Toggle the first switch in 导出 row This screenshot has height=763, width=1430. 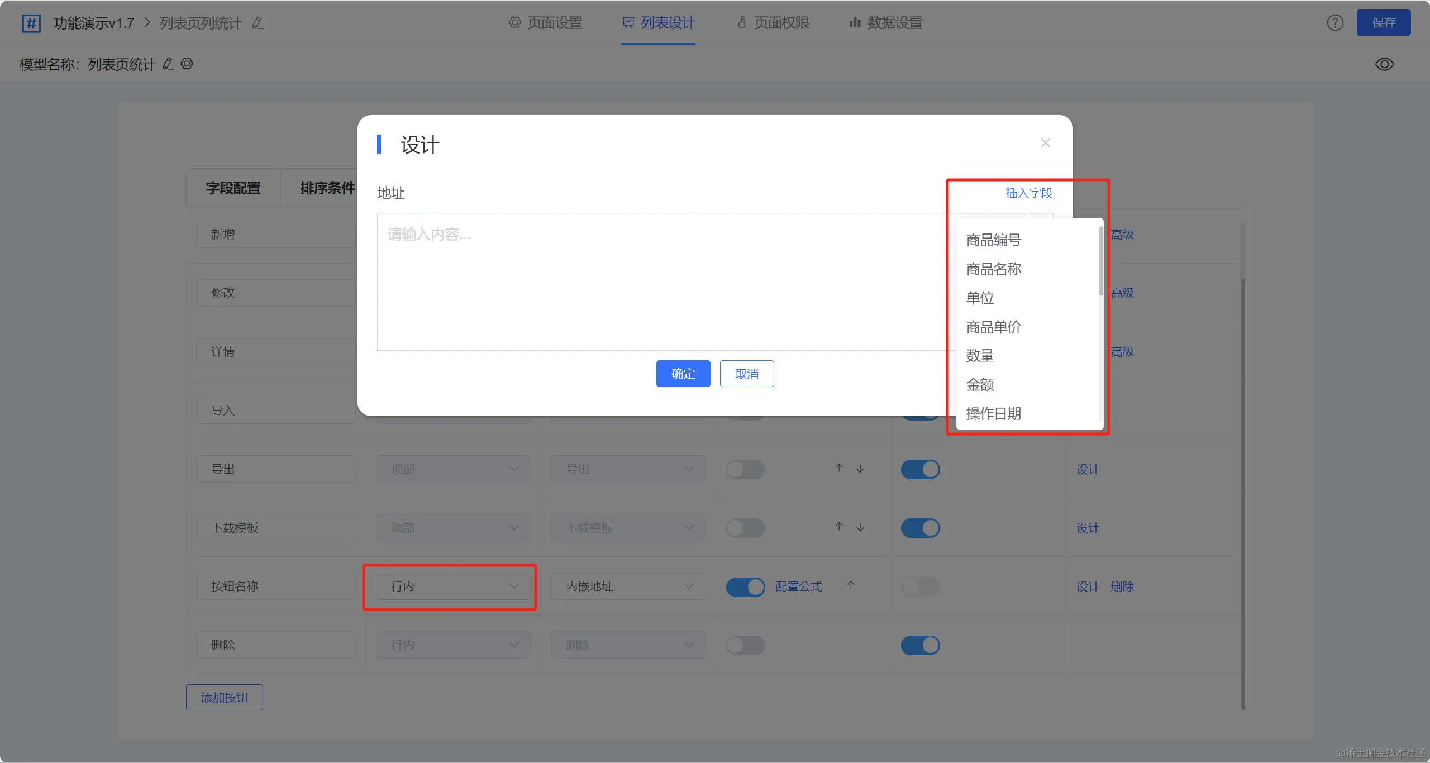745,469
